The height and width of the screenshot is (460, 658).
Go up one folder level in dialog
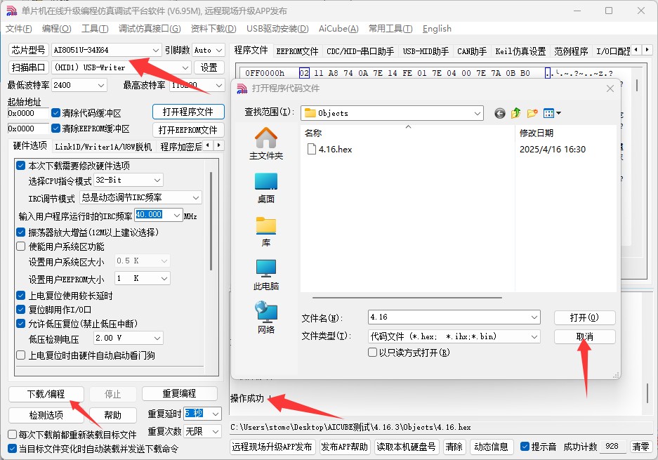click(x=515, y=113)
